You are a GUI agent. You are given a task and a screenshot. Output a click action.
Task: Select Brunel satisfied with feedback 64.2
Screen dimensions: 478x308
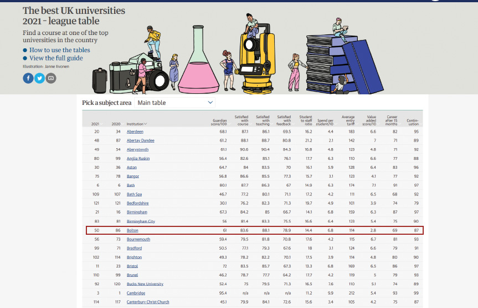point(287,275)
